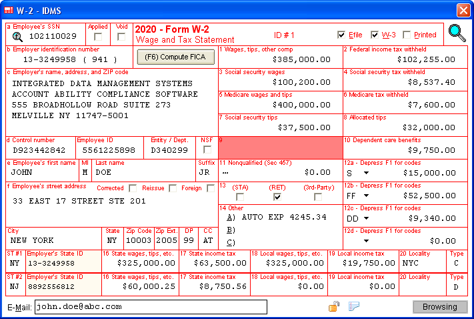474x319 pixels.
Task: Open the box 12a code dropdown
Action: 366,173
